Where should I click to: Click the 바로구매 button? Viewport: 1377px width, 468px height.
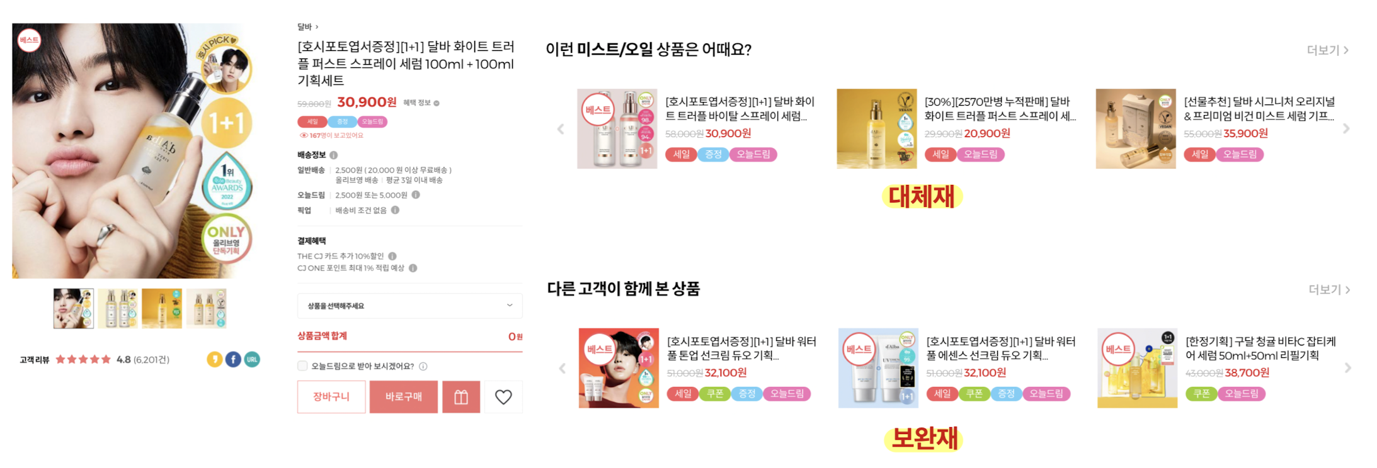point(404,397)
